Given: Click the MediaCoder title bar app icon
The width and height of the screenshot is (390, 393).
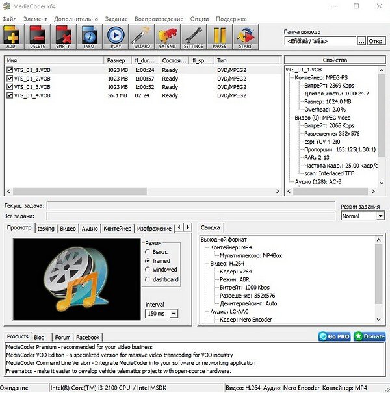Looking at the screenshot, I should 6,6.
